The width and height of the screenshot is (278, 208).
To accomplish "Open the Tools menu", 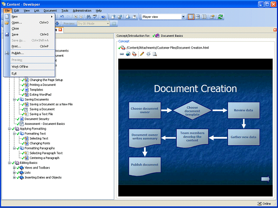I will point(65,10).
